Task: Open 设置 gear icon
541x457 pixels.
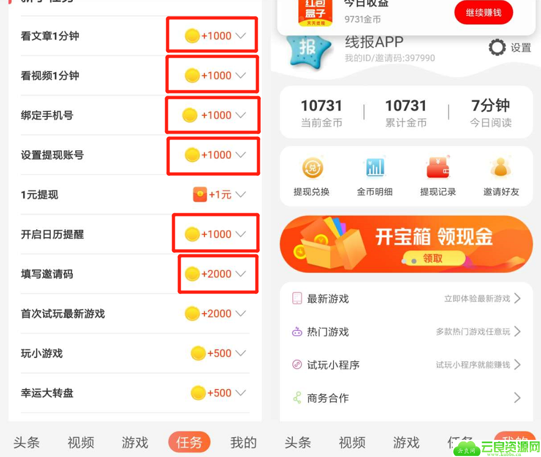Action: pos(497,47)
